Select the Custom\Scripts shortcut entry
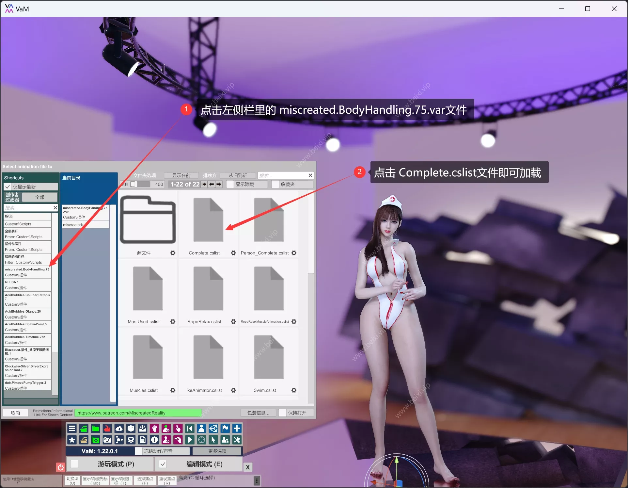The height and width of the screenshot is (488, 628). pyautogui.click(x=27, y=224)
